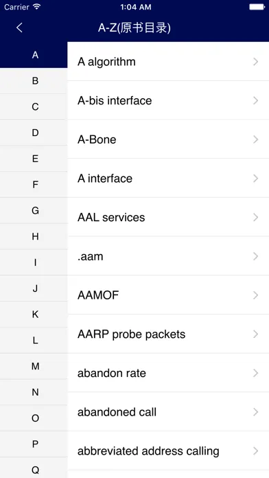269x478 pixels.
Task: Tap the back arrow in header
Action: click(x=19, y=27)
